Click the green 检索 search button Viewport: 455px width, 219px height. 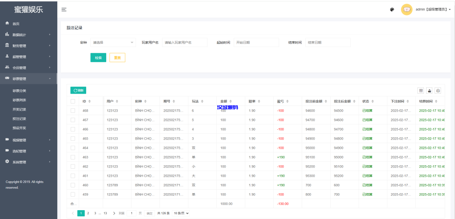(x=98, y=57)
